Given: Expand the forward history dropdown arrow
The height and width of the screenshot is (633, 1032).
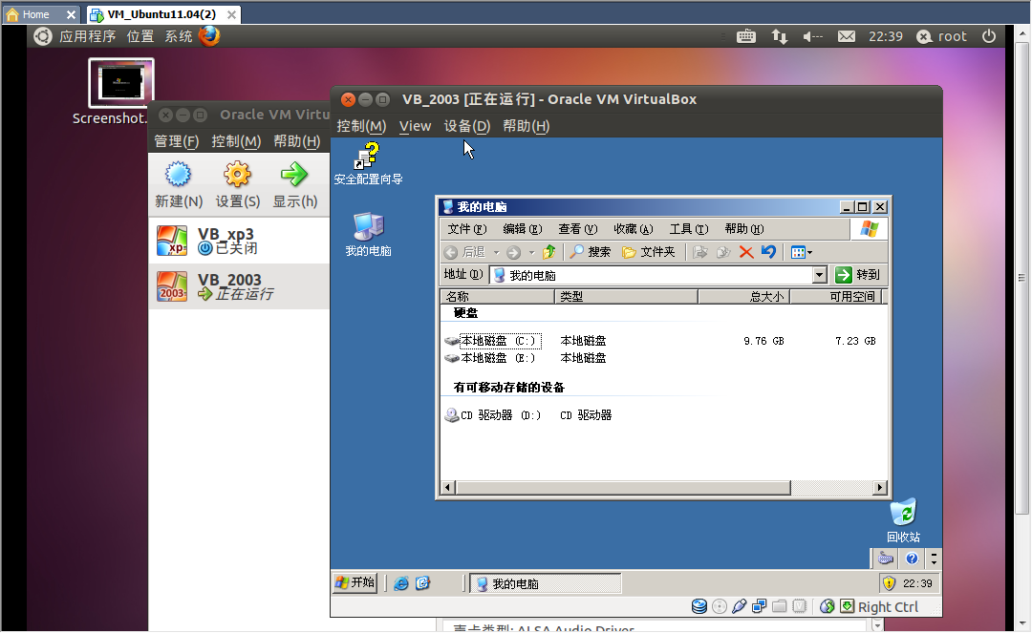Looking at the screenshot, I should click(532, 252).
